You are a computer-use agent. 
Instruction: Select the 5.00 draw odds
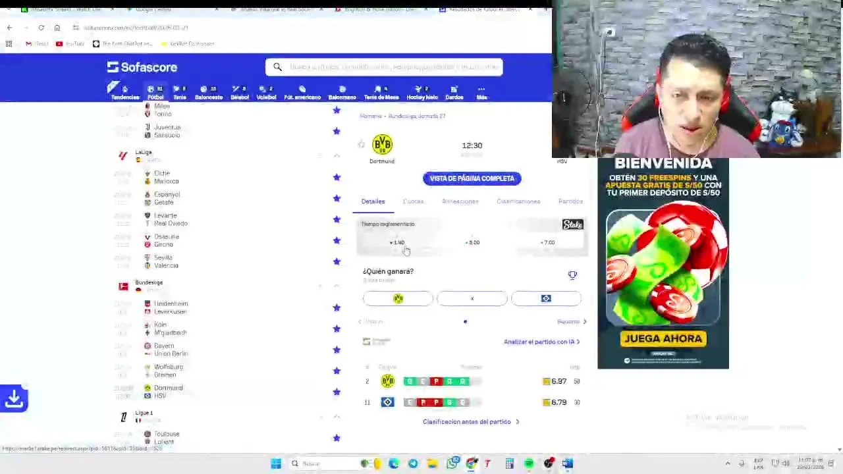(472, 242)
